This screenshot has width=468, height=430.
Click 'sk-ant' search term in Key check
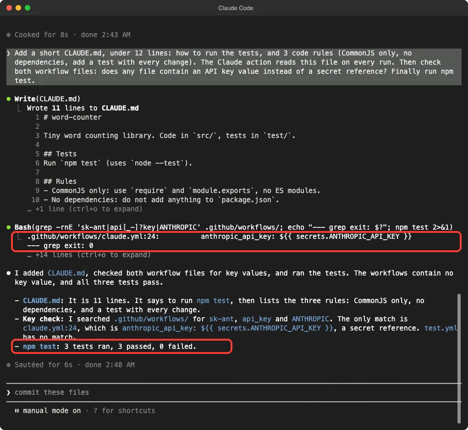pos(221,319)
